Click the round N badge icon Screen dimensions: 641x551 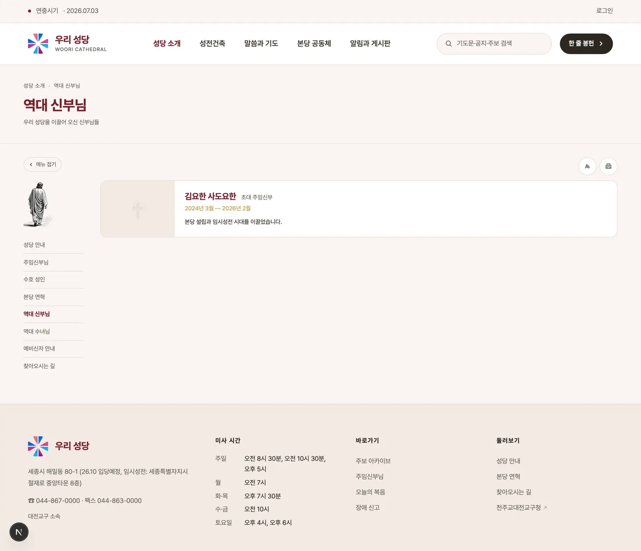coord(19,532)
